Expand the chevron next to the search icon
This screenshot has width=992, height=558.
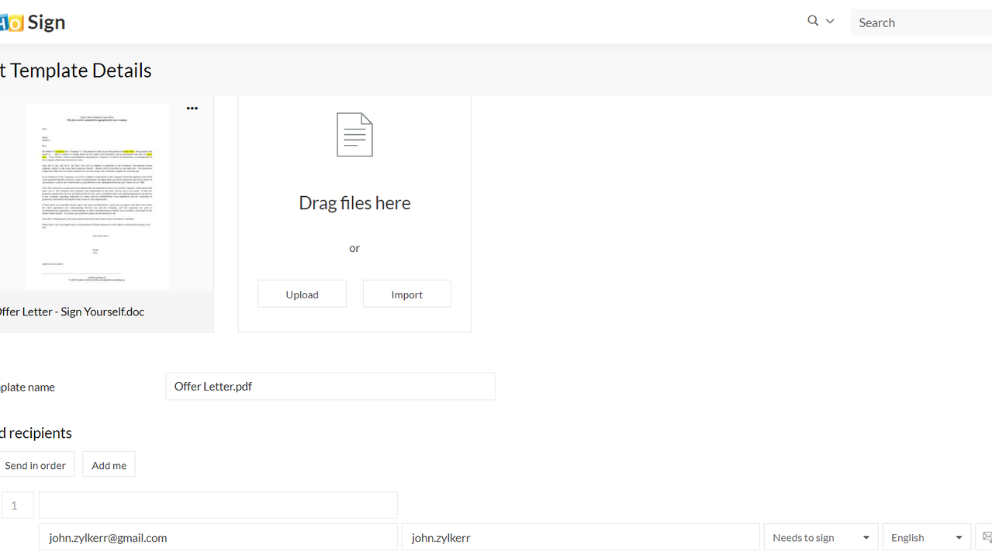[x=830, y=22]
